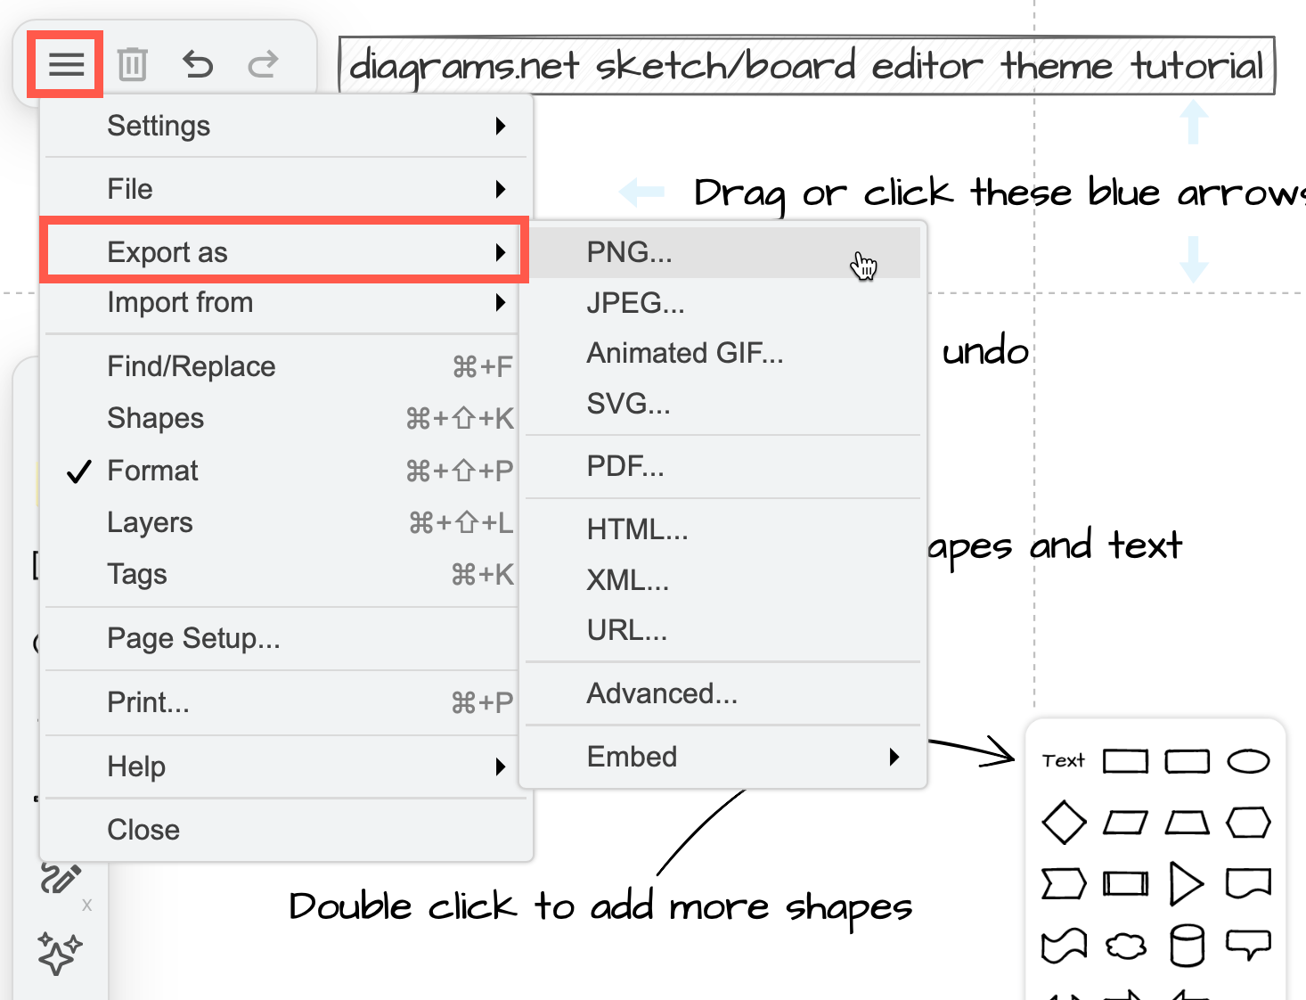1306x1000 pixels.
Task: Expand the File submenu
Action: (x=287, y=189)
